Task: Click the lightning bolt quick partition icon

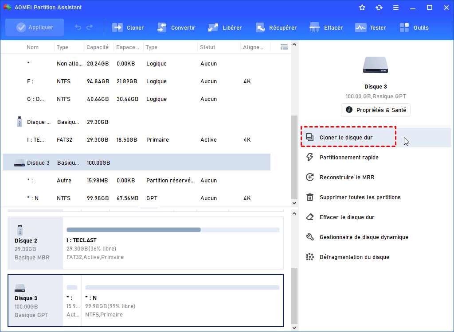Action: pyautogui.click(x=310, y=157)
